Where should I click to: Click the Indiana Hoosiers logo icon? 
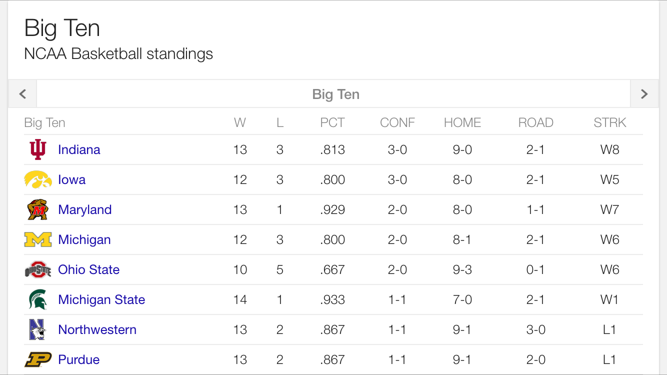point(38,149)
